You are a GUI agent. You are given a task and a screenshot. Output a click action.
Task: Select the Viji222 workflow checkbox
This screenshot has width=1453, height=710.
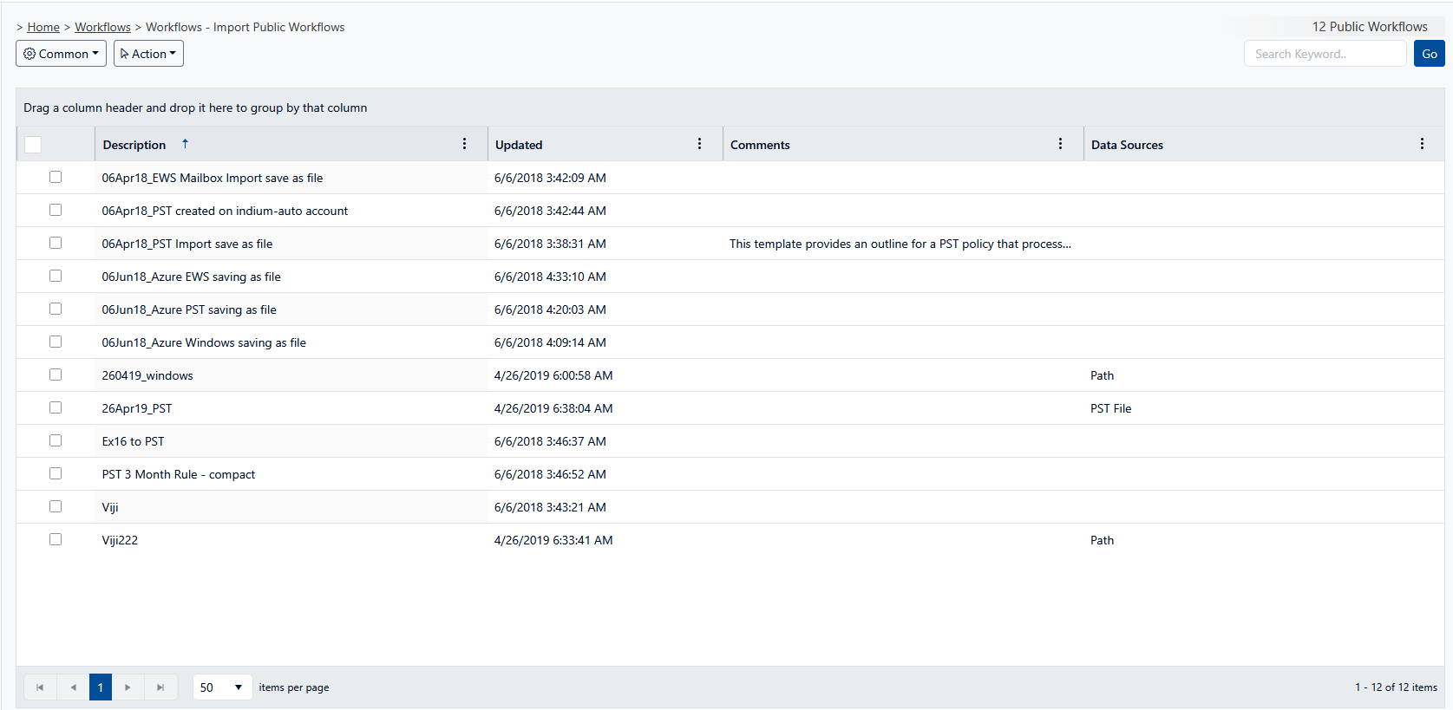pyautogui.click(x=56, y=539)
